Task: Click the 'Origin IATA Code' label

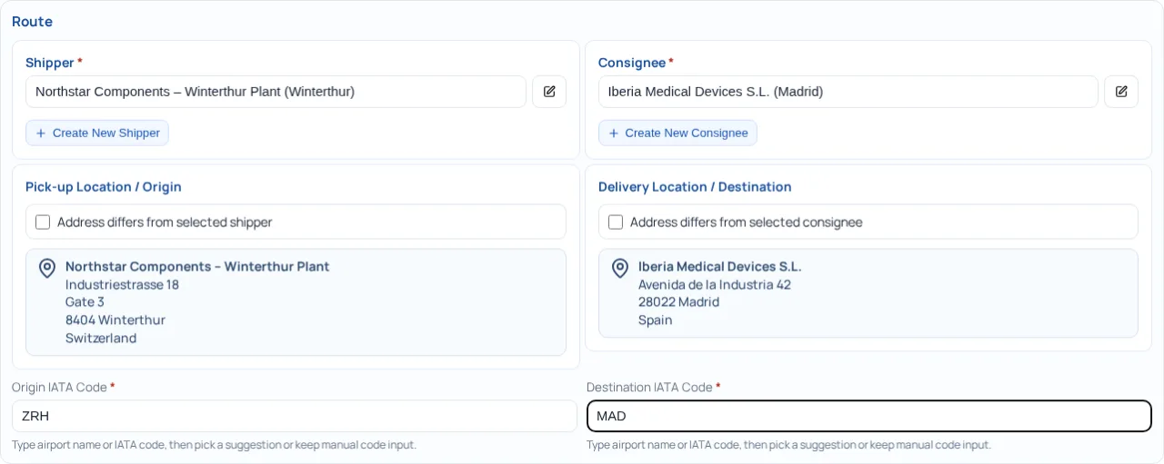Action: click(59, 388)
